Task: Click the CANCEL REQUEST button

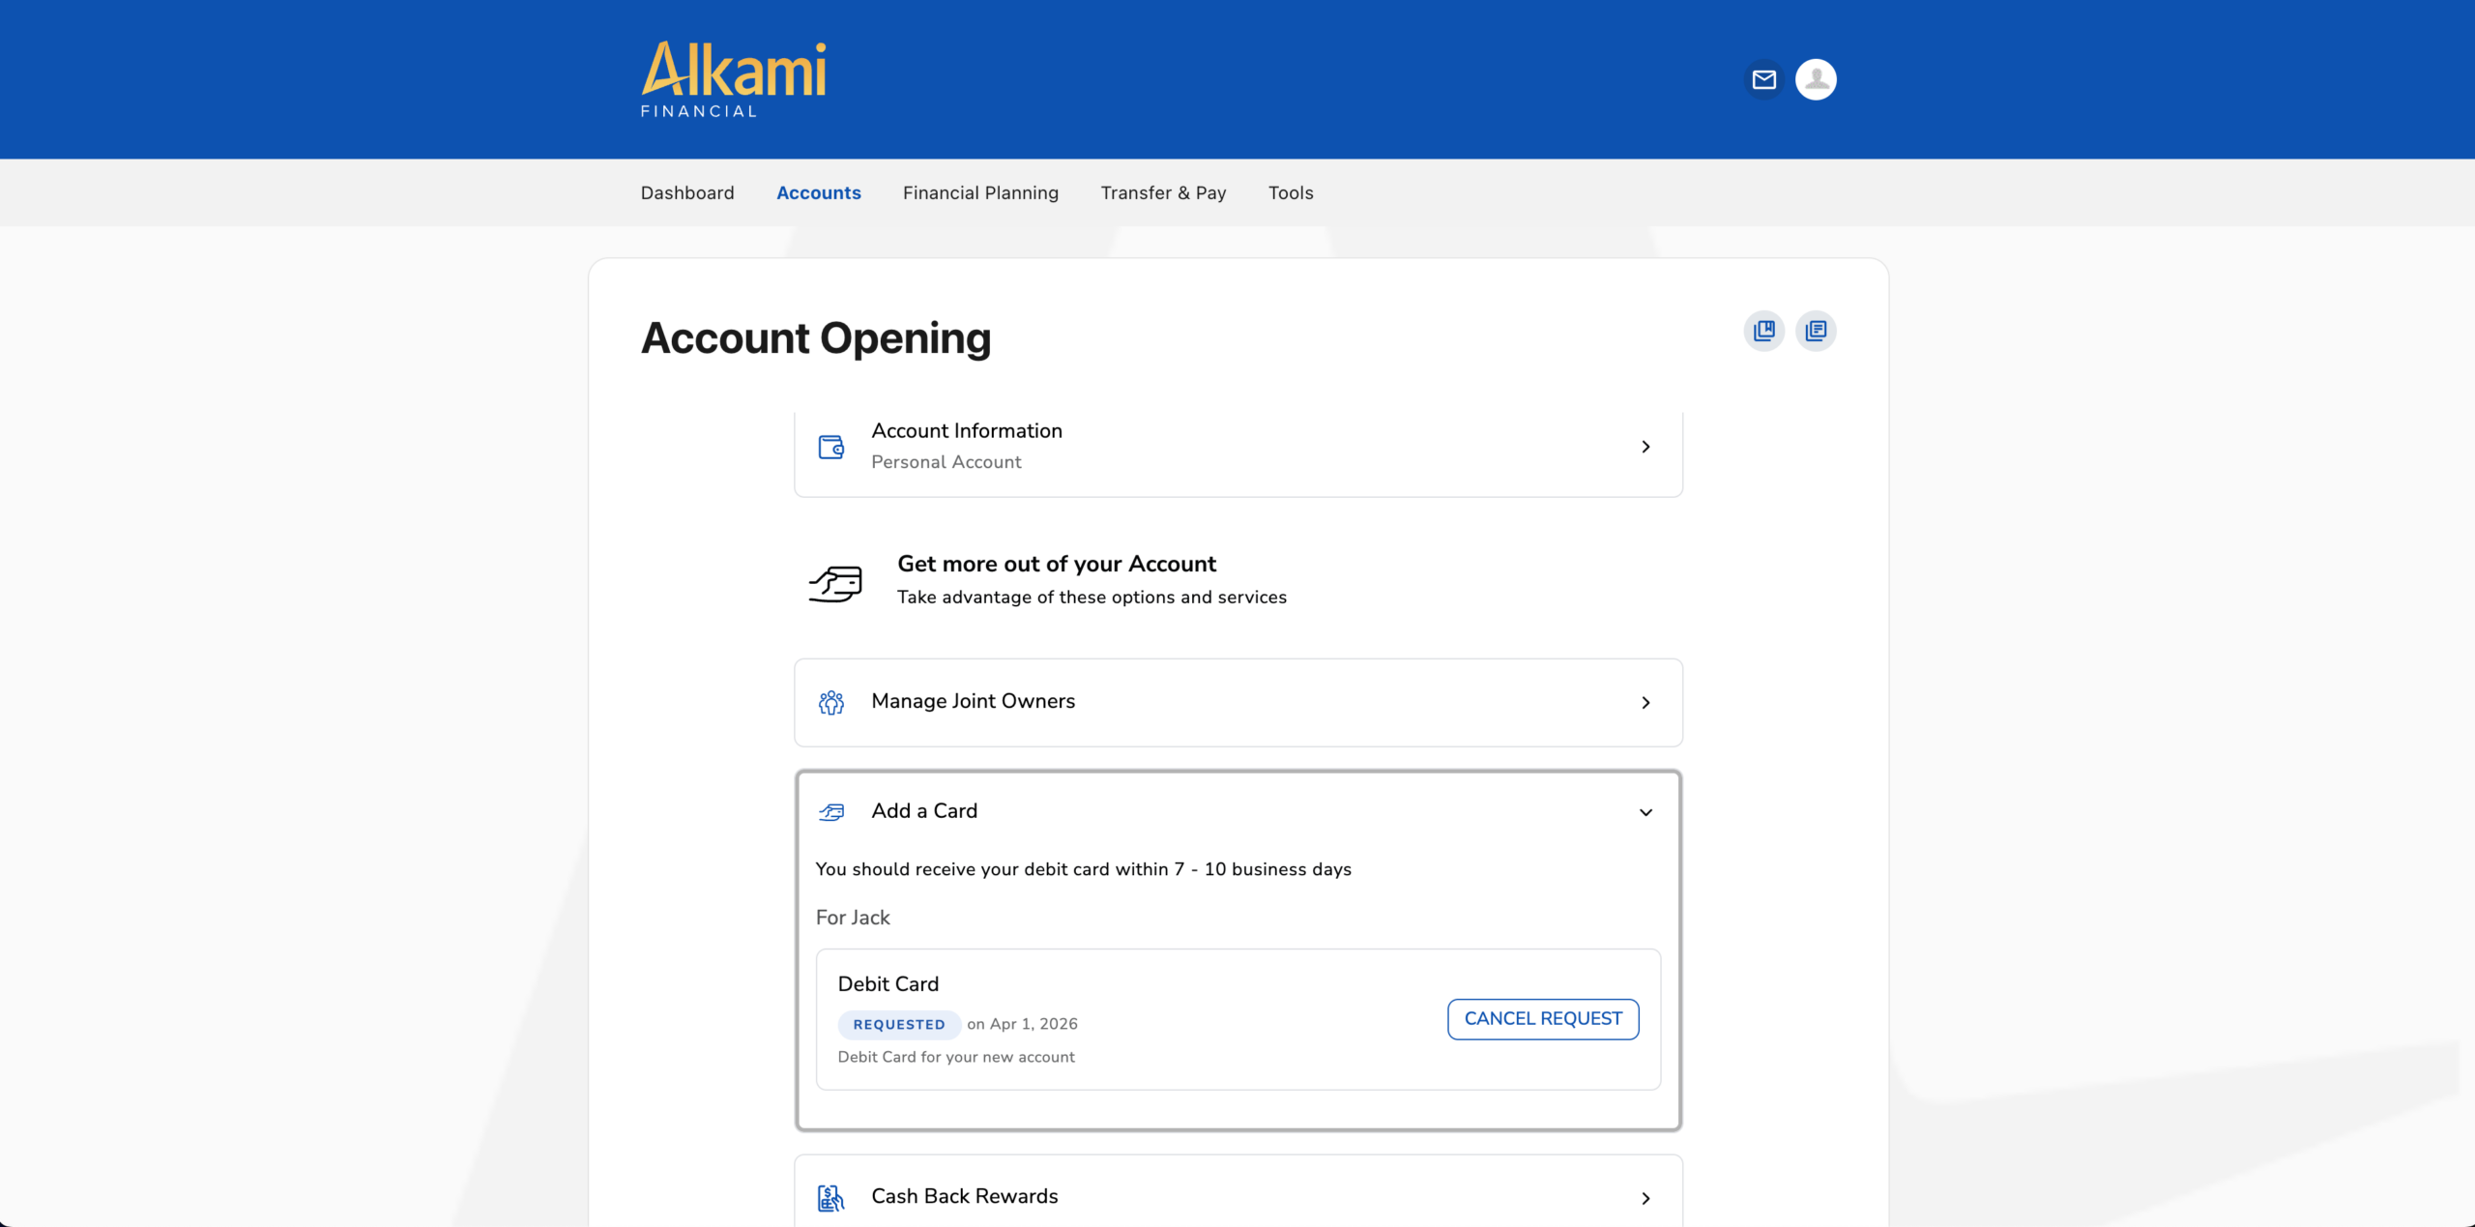Action: pyautogui.click(x=1542, y=1018)
